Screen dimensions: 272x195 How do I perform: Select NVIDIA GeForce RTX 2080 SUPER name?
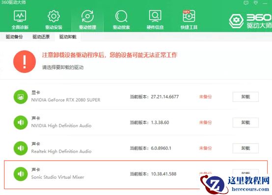66,100
